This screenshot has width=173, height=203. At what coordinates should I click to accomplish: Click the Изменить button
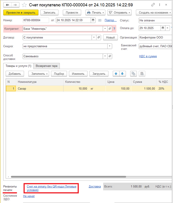[x=78, y=74]
